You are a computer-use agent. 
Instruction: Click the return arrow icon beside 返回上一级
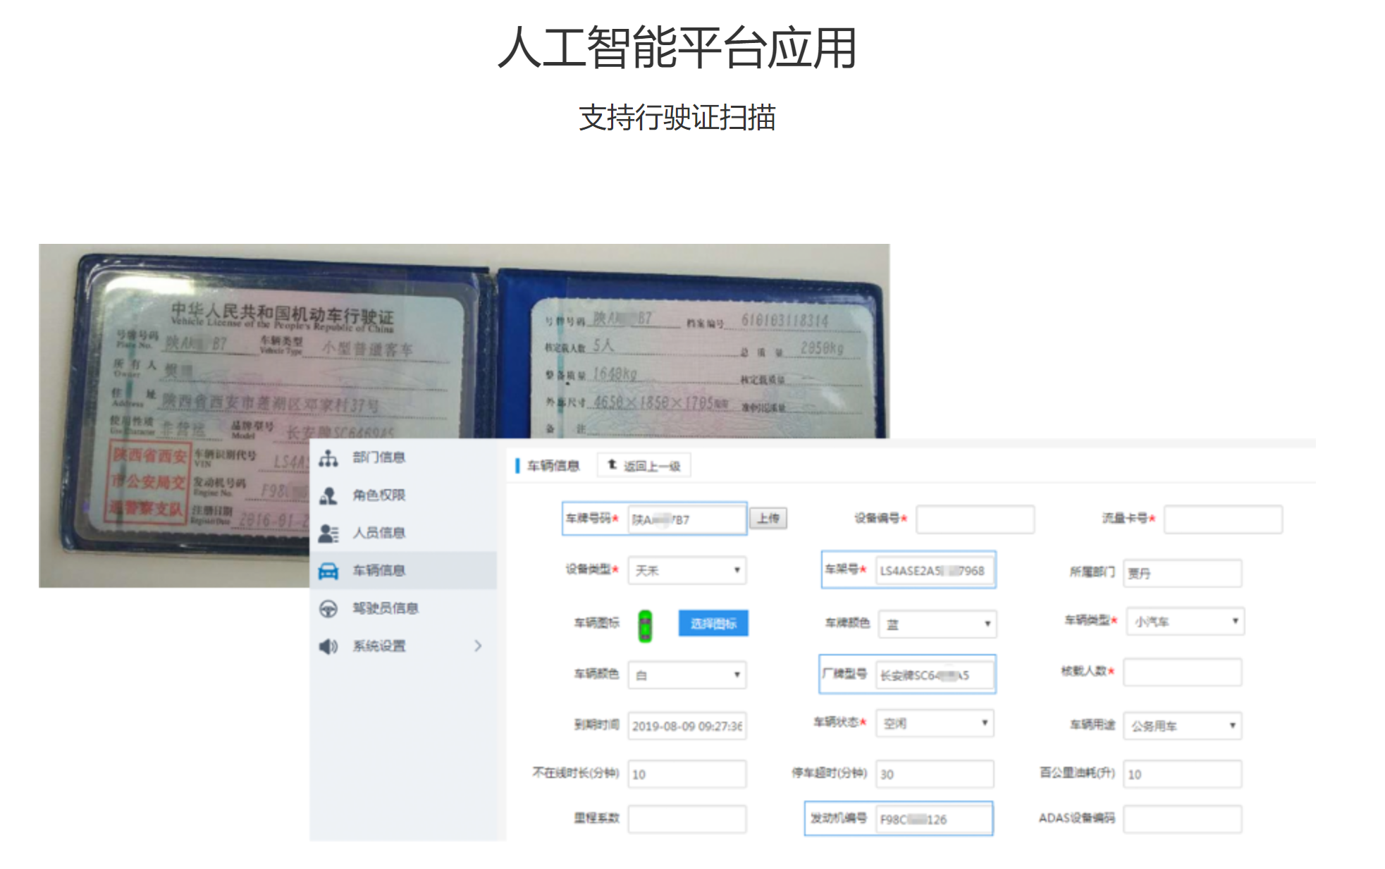coord(612,464)
